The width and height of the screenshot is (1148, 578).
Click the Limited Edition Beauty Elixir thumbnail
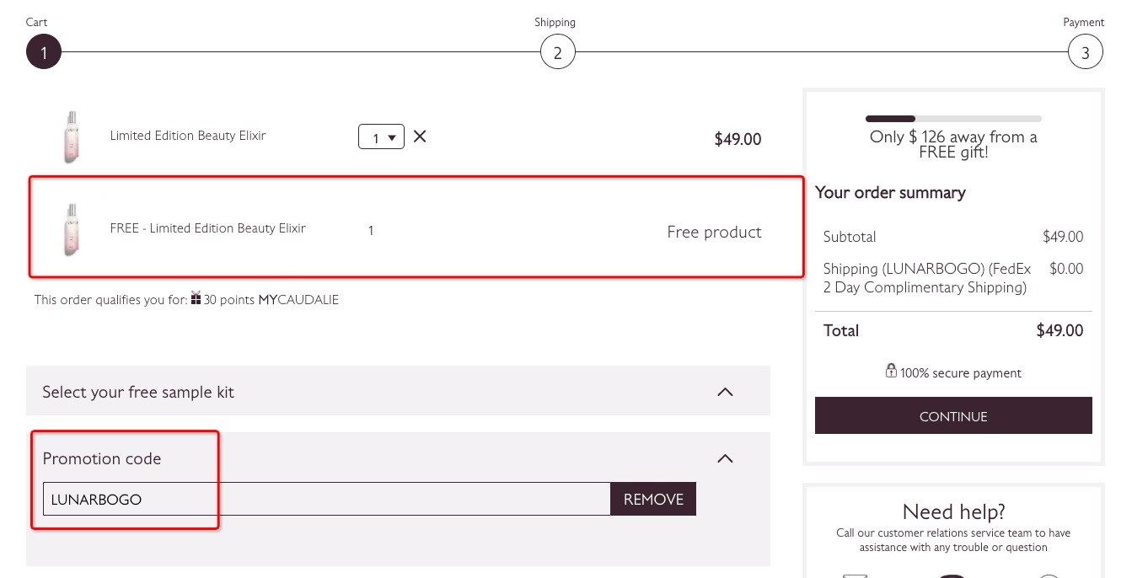pos(71,136)
